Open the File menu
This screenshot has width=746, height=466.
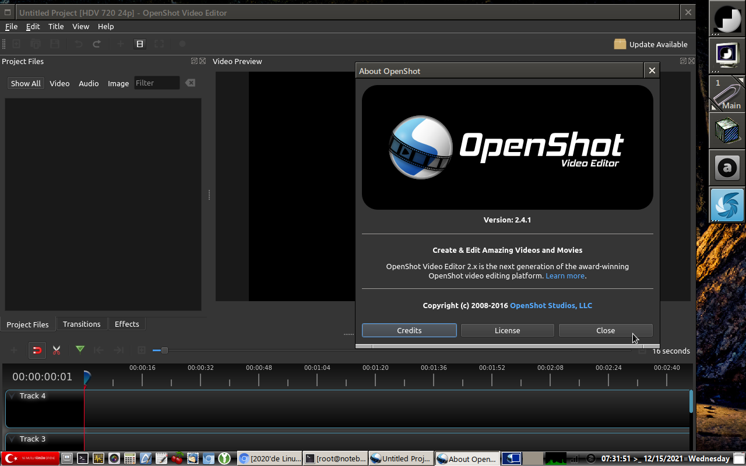pos(11,26)
